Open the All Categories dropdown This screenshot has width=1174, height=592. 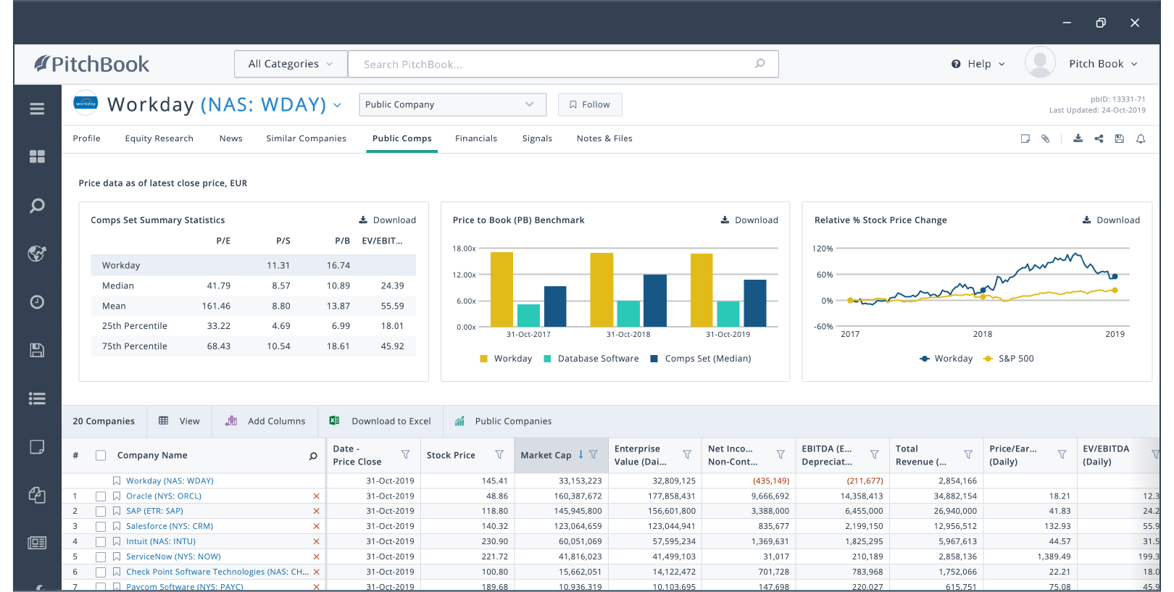tap(291, 64)
